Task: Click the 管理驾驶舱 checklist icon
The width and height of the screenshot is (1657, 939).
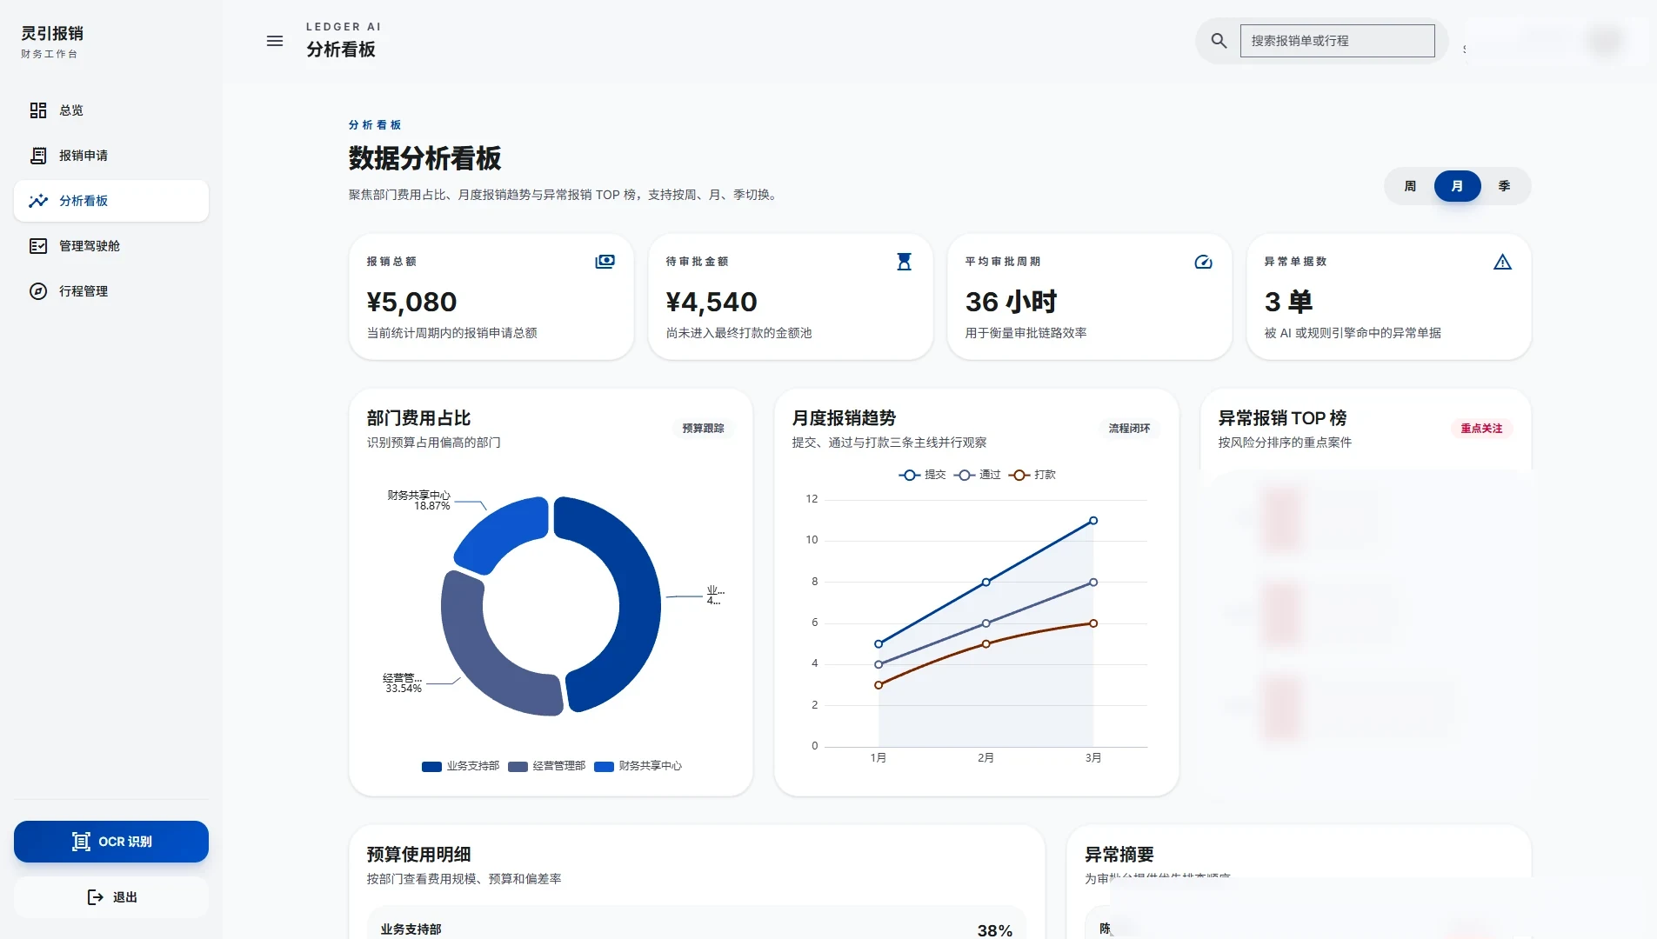Action: (38, 246)
